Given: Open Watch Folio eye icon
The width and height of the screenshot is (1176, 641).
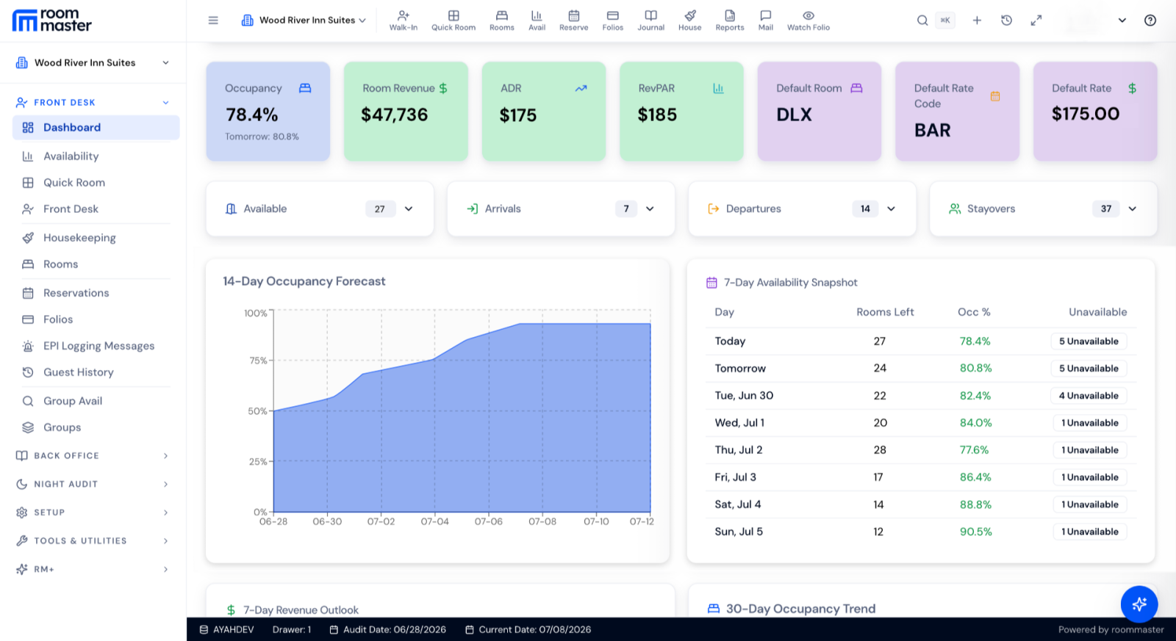Looking at the screenshot, I should click(808, 21).
